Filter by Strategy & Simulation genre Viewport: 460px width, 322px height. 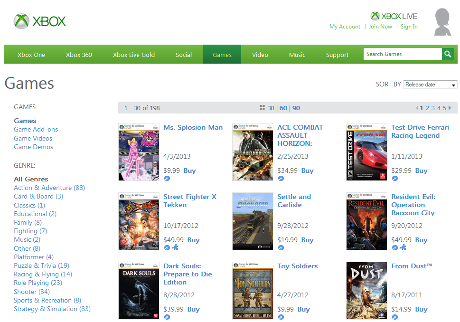pyautogui.click(x=52, y=309)
